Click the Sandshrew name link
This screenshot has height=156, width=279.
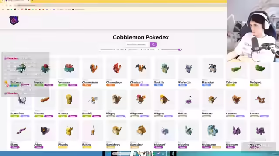pyautogui.click(x=113, y=145)
